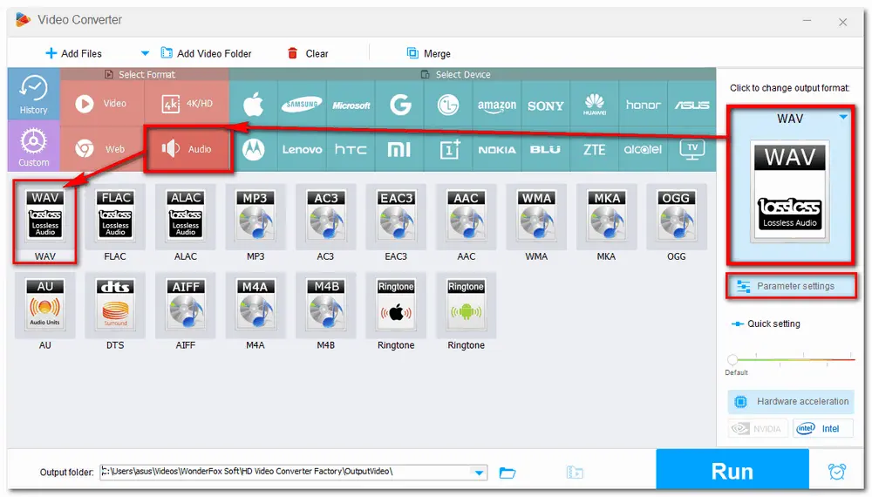This screenshot has width=872, height=497.
Task: Click Add Video Folder
Action: point(206,53)
